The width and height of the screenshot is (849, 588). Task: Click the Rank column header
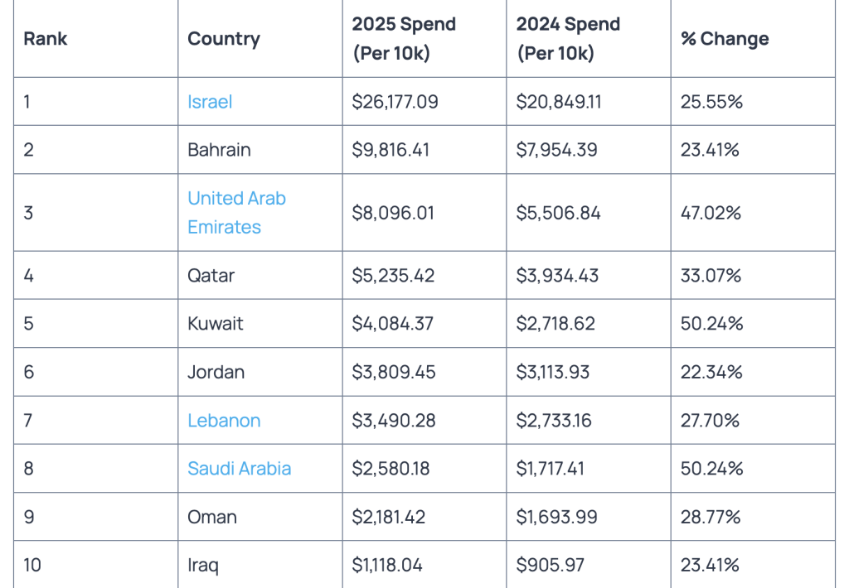(46, 39)
